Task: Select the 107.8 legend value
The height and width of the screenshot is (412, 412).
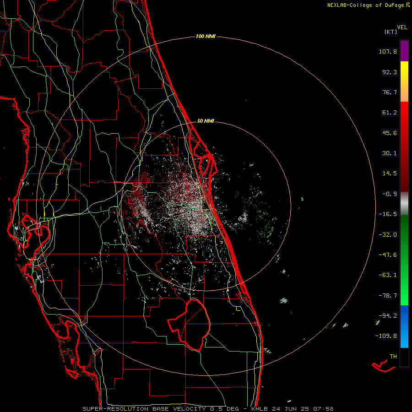Action: click(x=388, y=51)
